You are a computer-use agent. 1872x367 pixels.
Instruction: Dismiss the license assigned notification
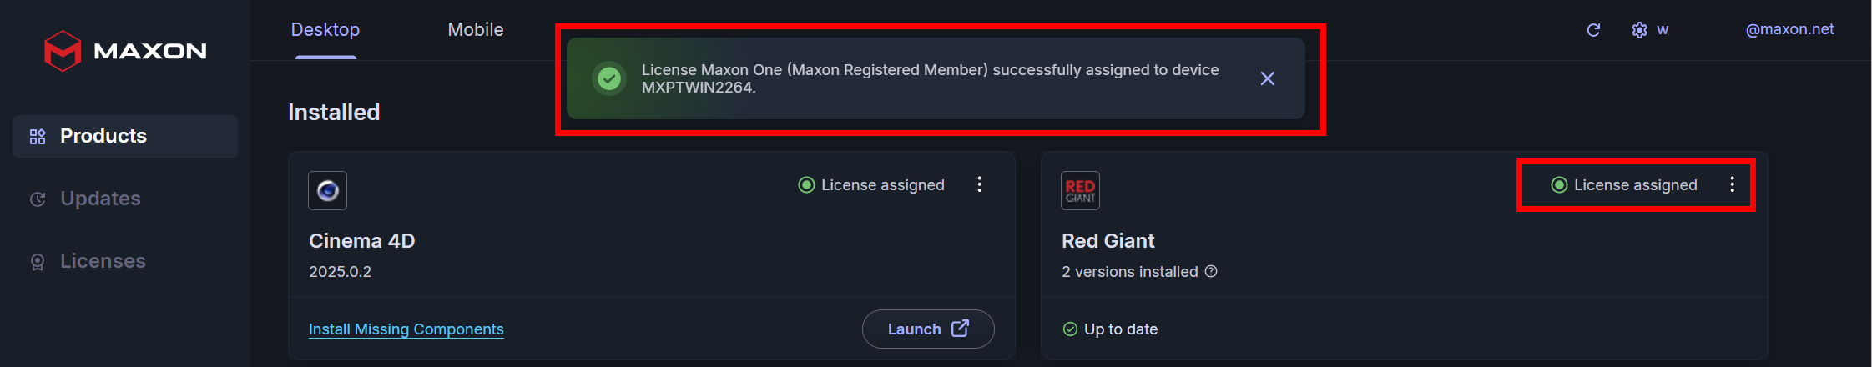1267,78
